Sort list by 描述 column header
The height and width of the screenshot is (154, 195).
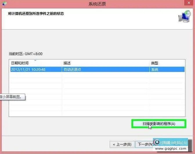pos(106,63)
